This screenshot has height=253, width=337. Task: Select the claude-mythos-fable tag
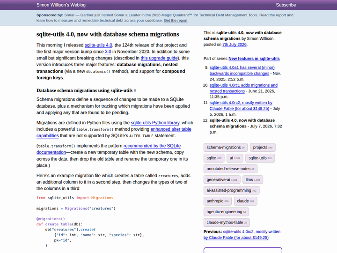pos(227,223)
